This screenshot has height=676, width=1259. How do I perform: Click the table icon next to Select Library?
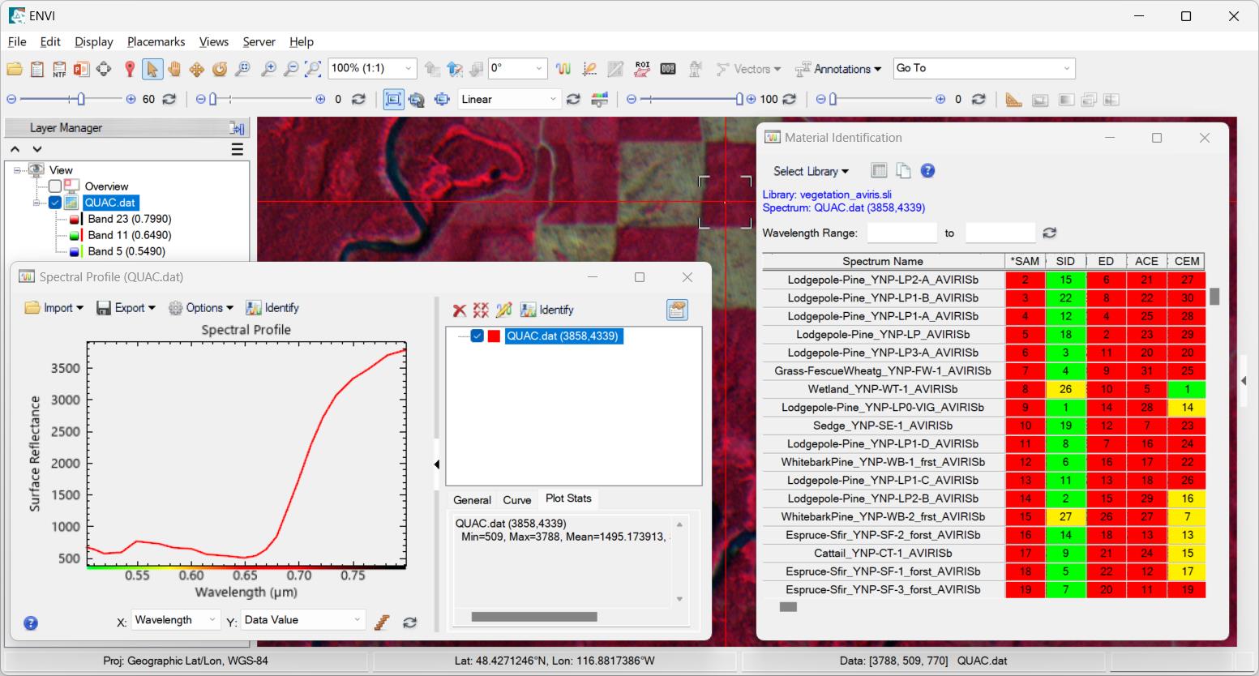point(879,171)
